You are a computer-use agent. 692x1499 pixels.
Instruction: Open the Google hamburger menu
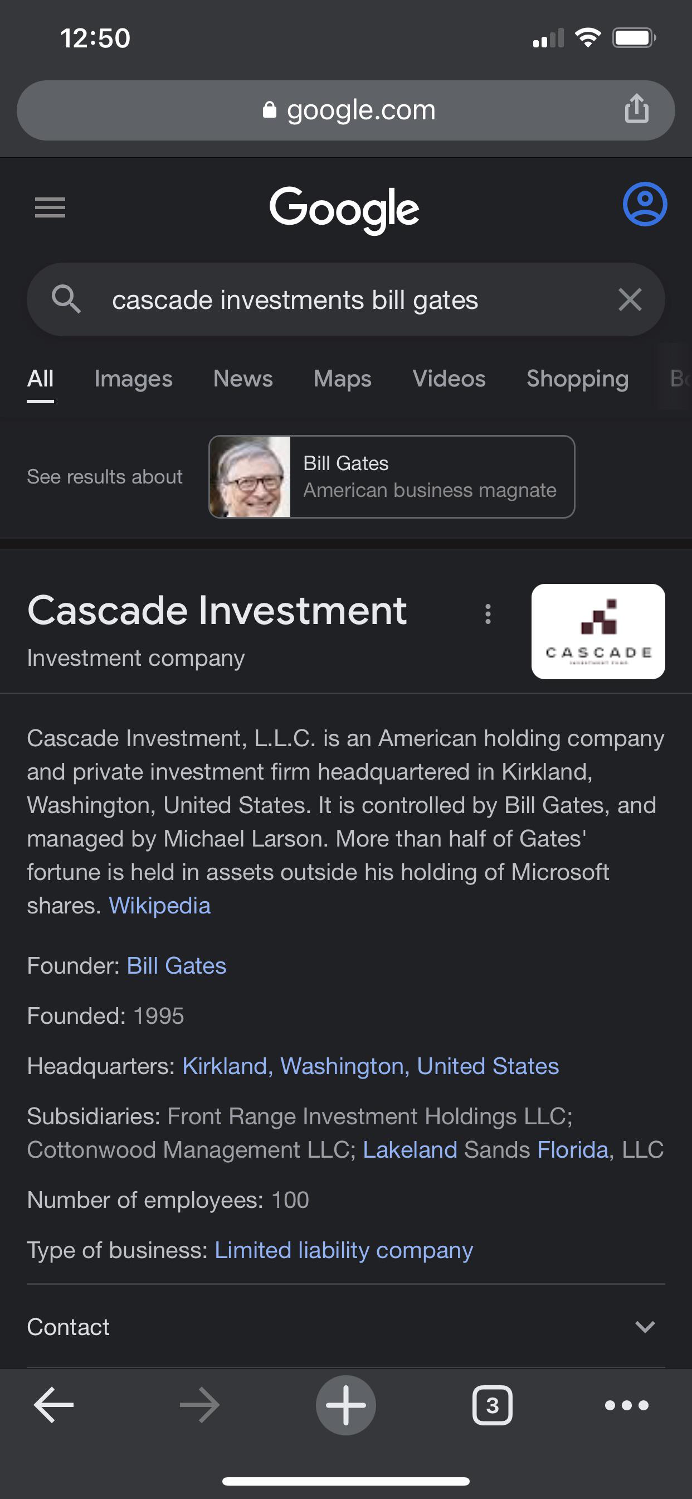pyautogui.click(x=50, y=207)
